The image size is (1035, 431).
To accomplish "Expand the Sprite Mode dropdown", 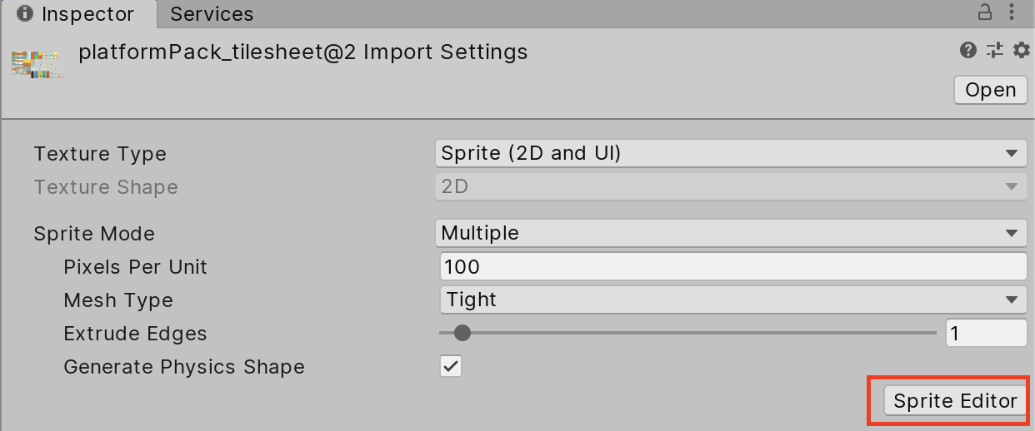I will coord(730,233).
